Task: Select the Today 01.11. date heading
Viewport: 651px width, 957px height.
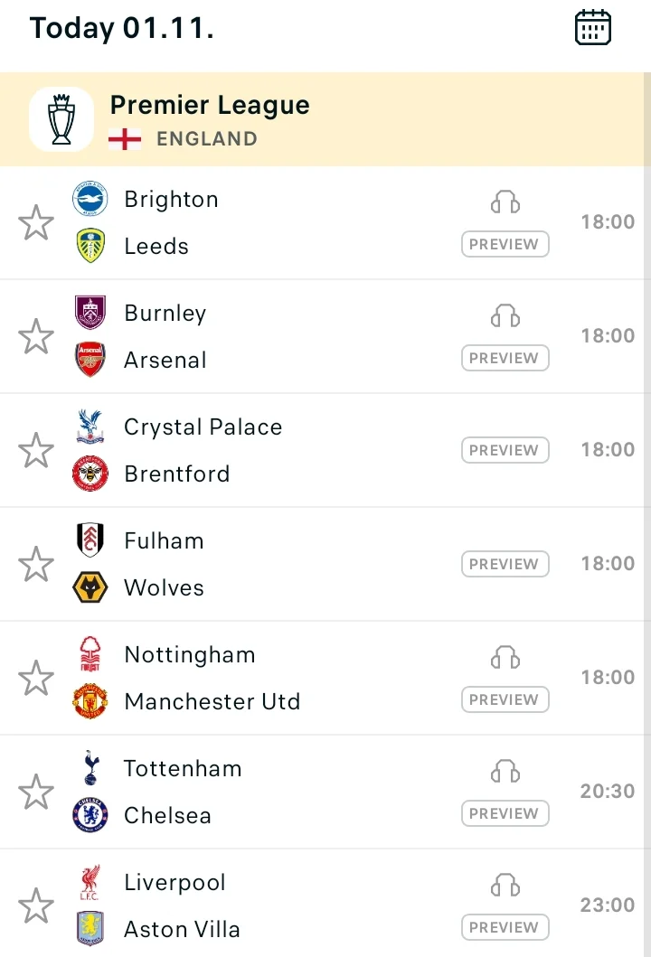Action: (122, 28)
